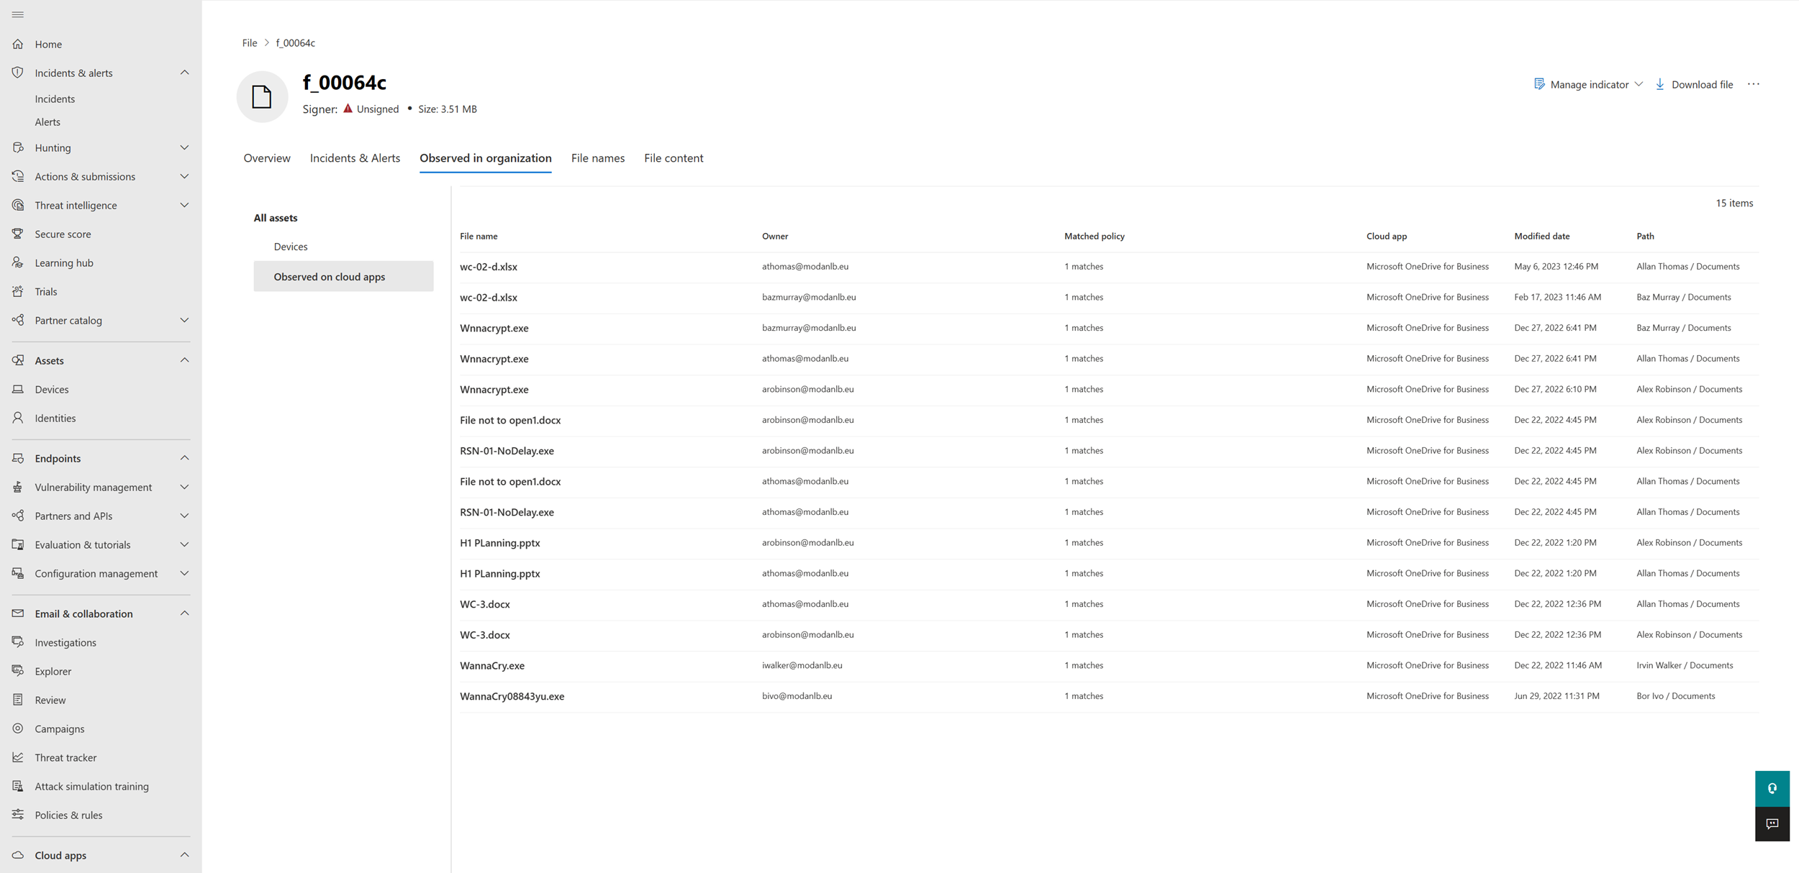Open the dark feedback chat icon
This screenshot has width=1799, height=873.
coord(1772,823)
